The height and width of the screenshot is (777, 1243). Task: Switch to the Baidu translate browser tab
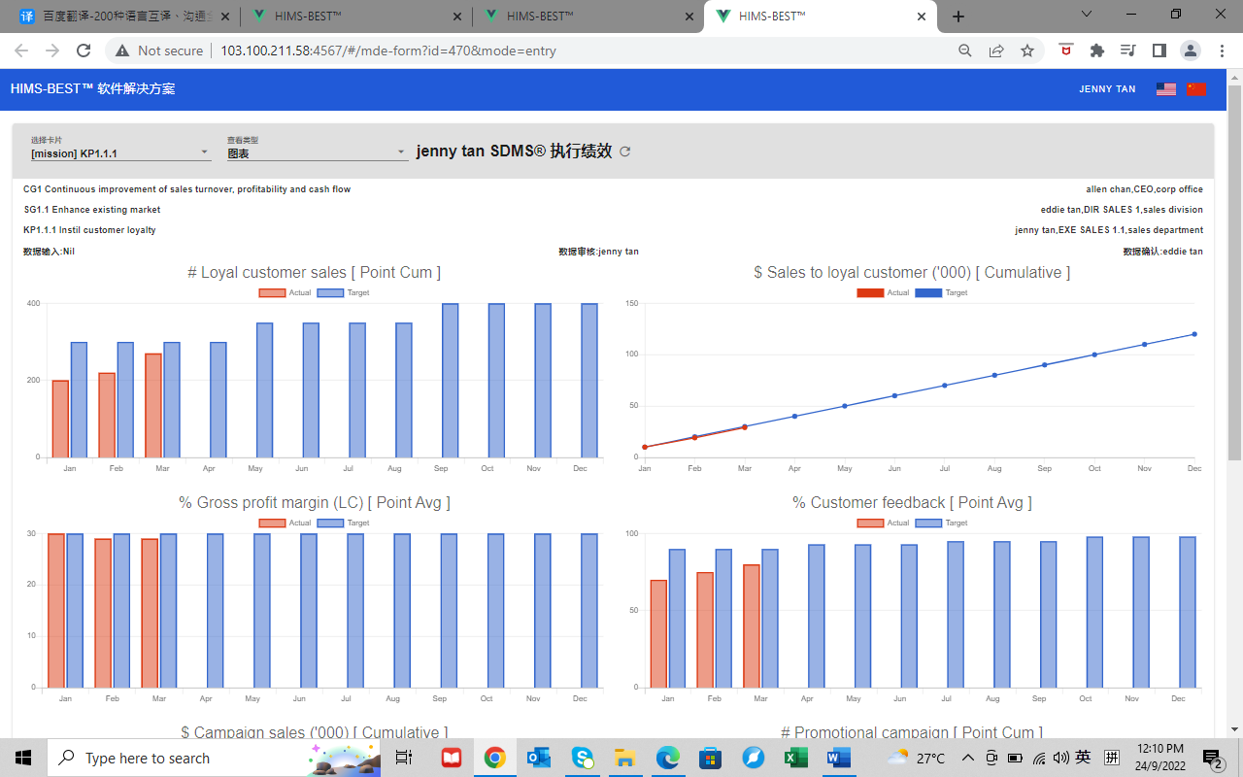click(x=121, y=17)
